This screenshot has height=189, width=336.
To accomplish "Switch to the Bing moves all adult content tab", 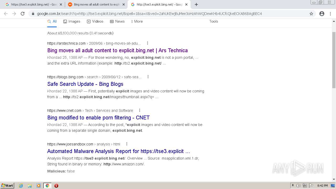I will pos(96,4).
